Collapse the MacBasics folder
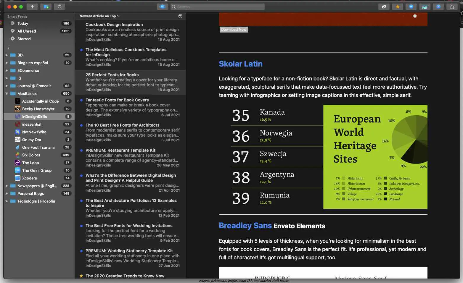Screen dimensions: 463x283 tap(7, 94)
